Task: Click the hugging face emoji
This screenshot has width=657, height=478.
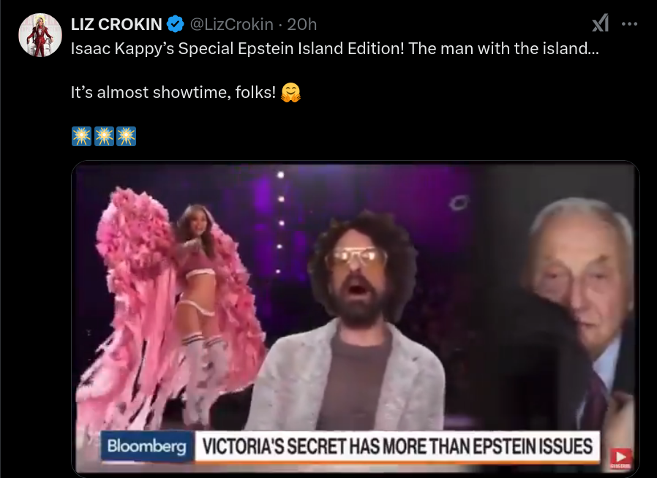Action: [290, 93]
